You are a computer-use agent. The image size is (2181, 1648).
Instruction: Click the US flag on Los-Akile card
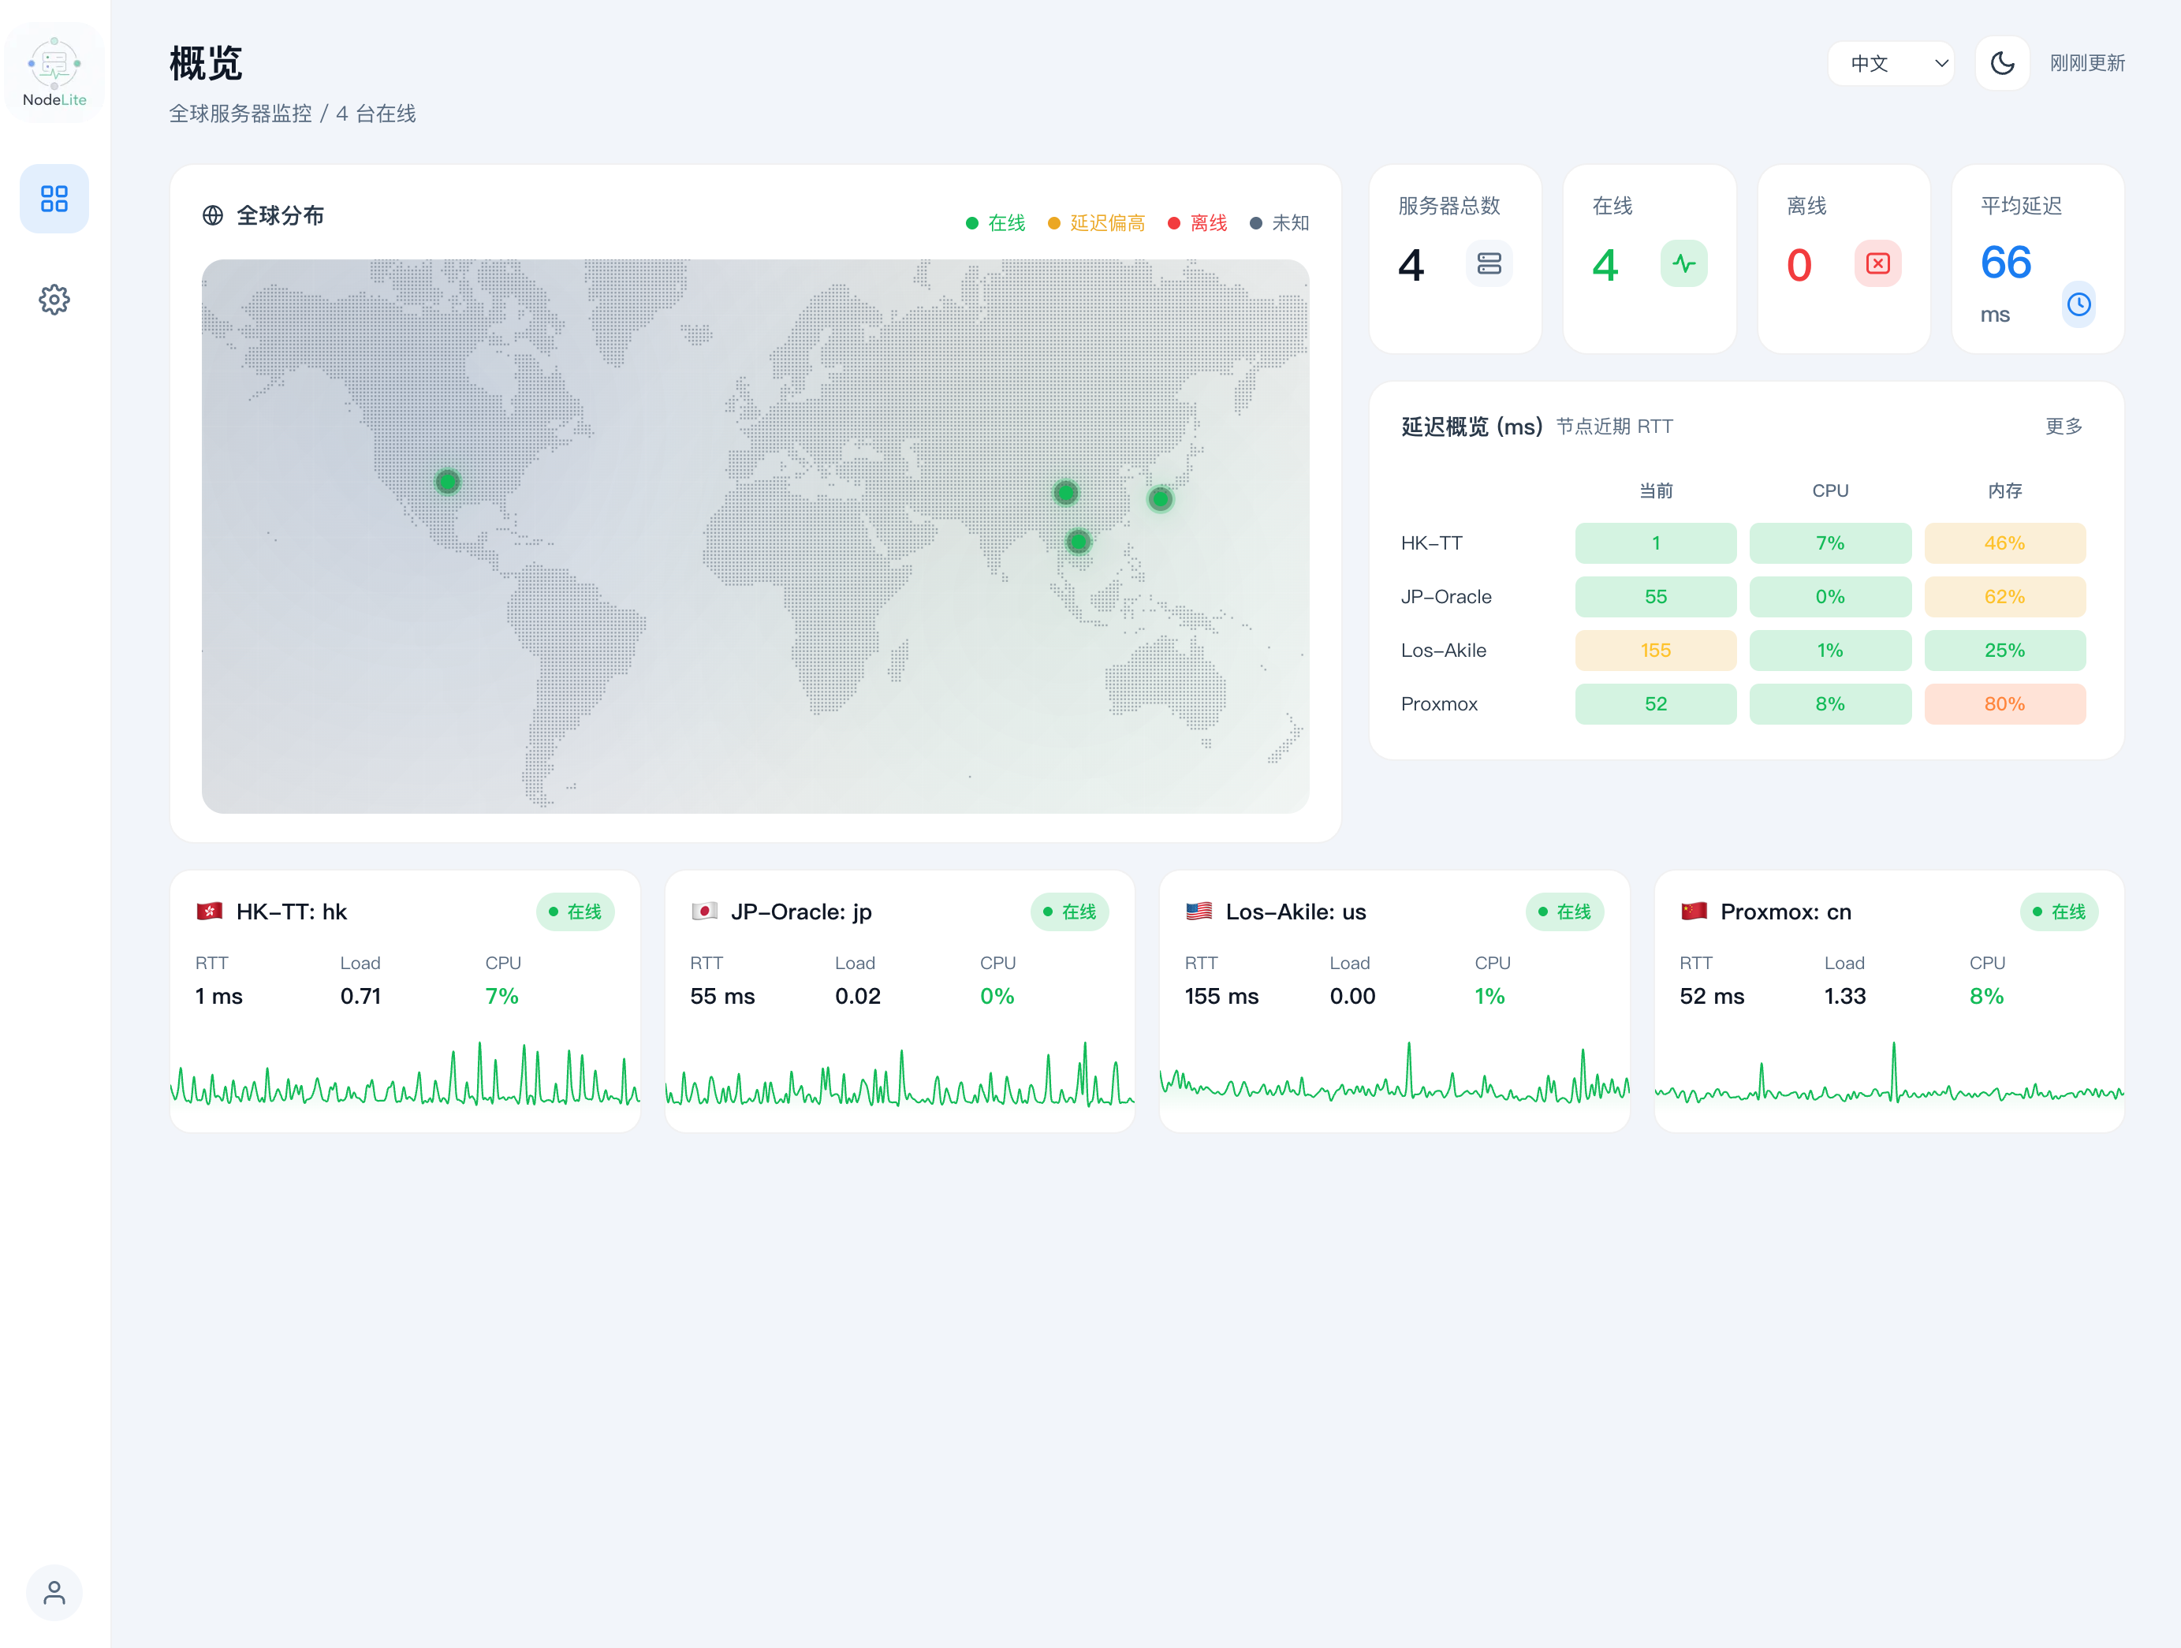click(1199, 912)
